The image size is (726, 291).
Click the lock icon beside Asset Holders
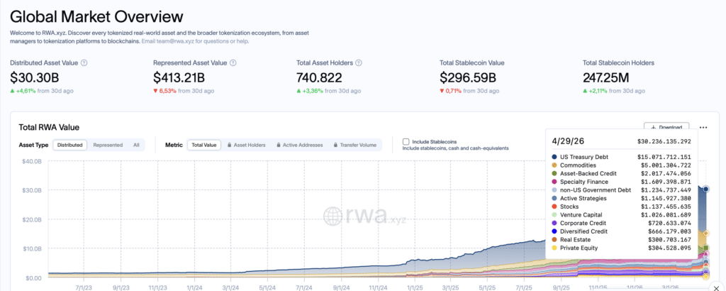pyautogui.click(x=230, y=145)
